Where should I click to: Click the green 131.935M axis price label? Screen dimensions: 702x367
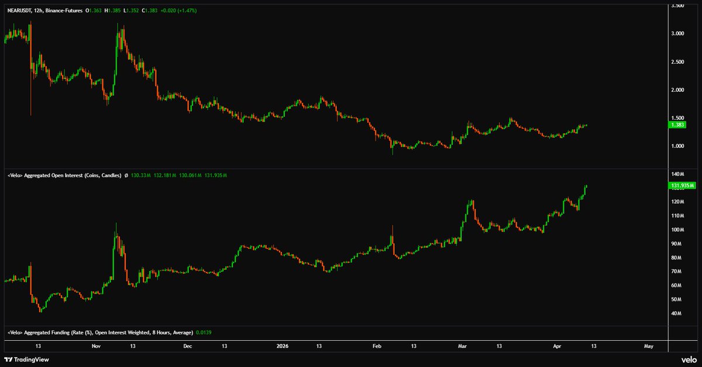point(682,186)
